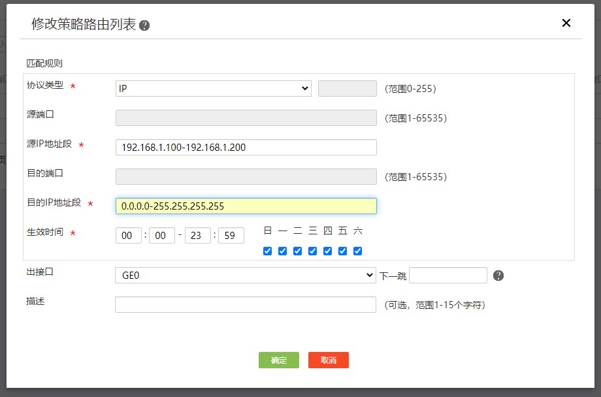Uncheck the 五 (Friday) checkbox
The image size is (601, 397).
[343, 251]
